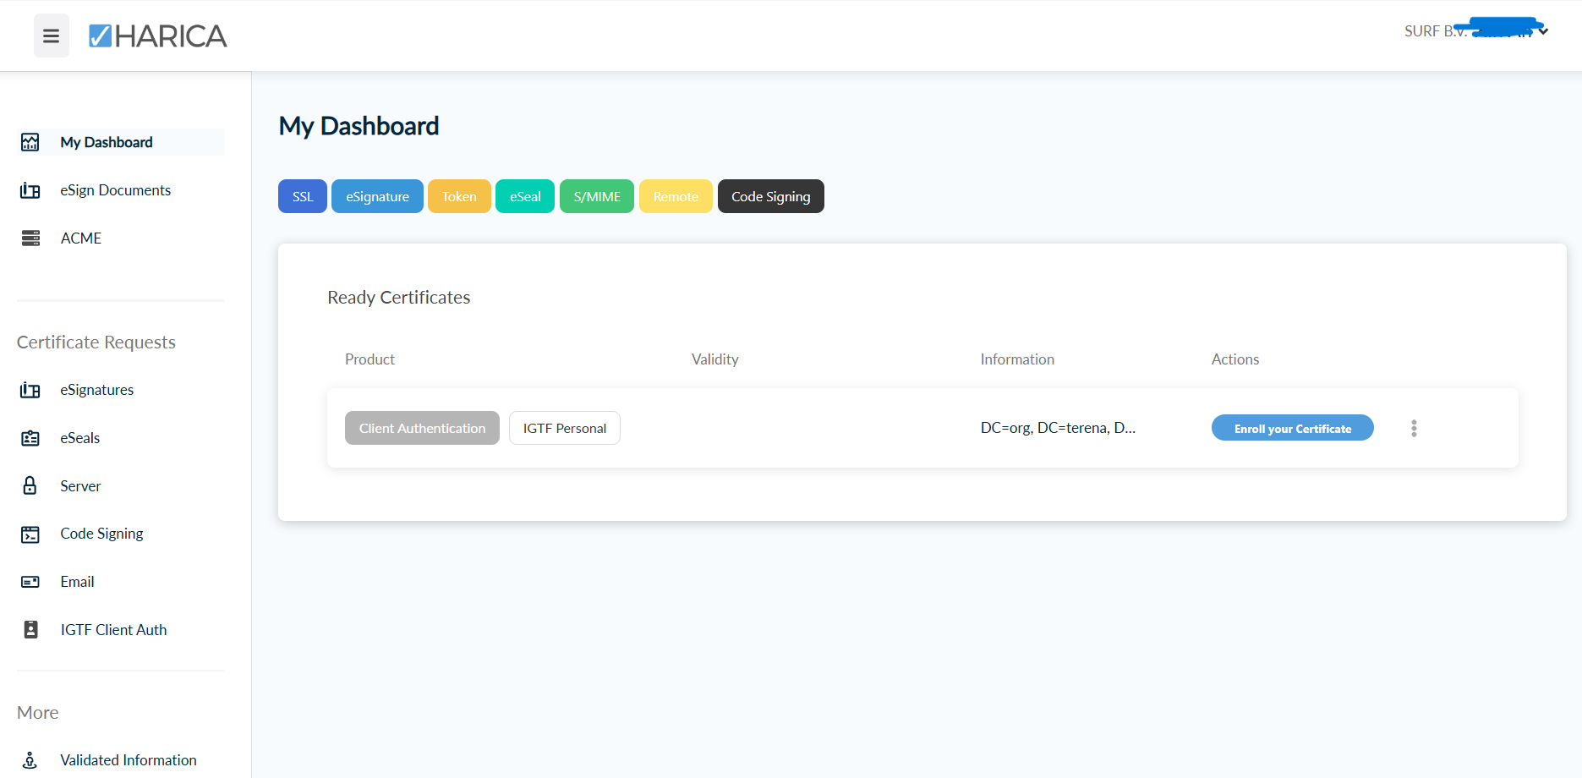Click the IGTF Client Auth badge icon
Image resolution: width=1582 pixels, height=778 pixels.
30,629
